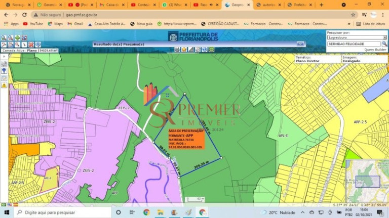Click the SERVIDAO FELICIDADE search field
This screenshot has width=389, height=218.
tap(354, 44)
